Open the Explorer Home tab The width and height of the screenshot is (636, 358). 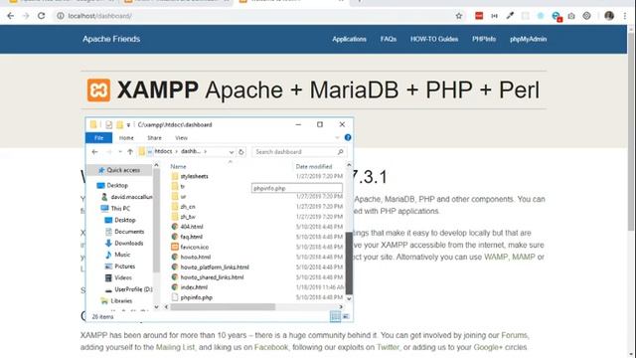[x=126, y=138]
